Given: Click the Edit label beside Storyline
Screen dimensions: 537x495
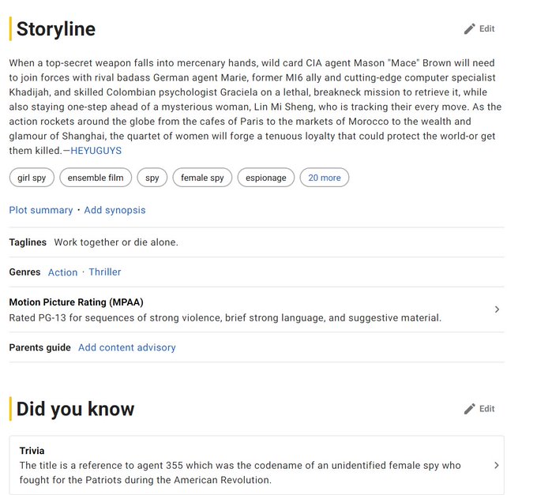Looking at the screenshot, I should pos(486,28).
